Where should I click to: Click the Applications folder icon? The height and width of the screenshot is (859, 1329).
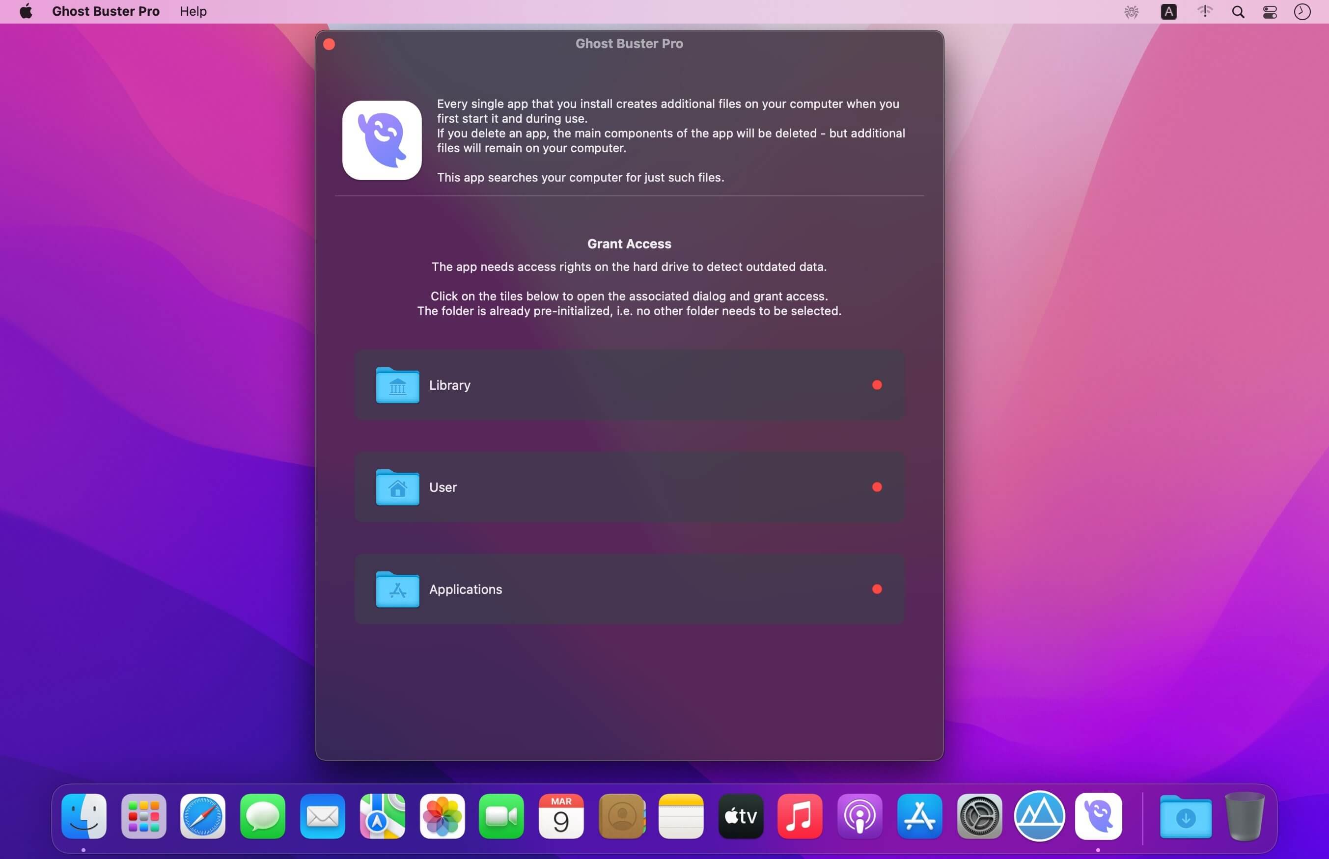398,589
